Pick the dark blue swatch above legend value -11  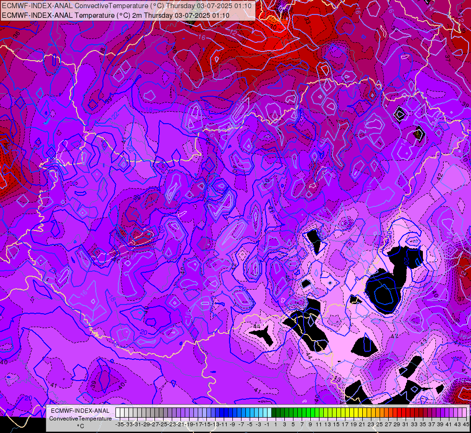pyautogui.click(x=222, y=412)
